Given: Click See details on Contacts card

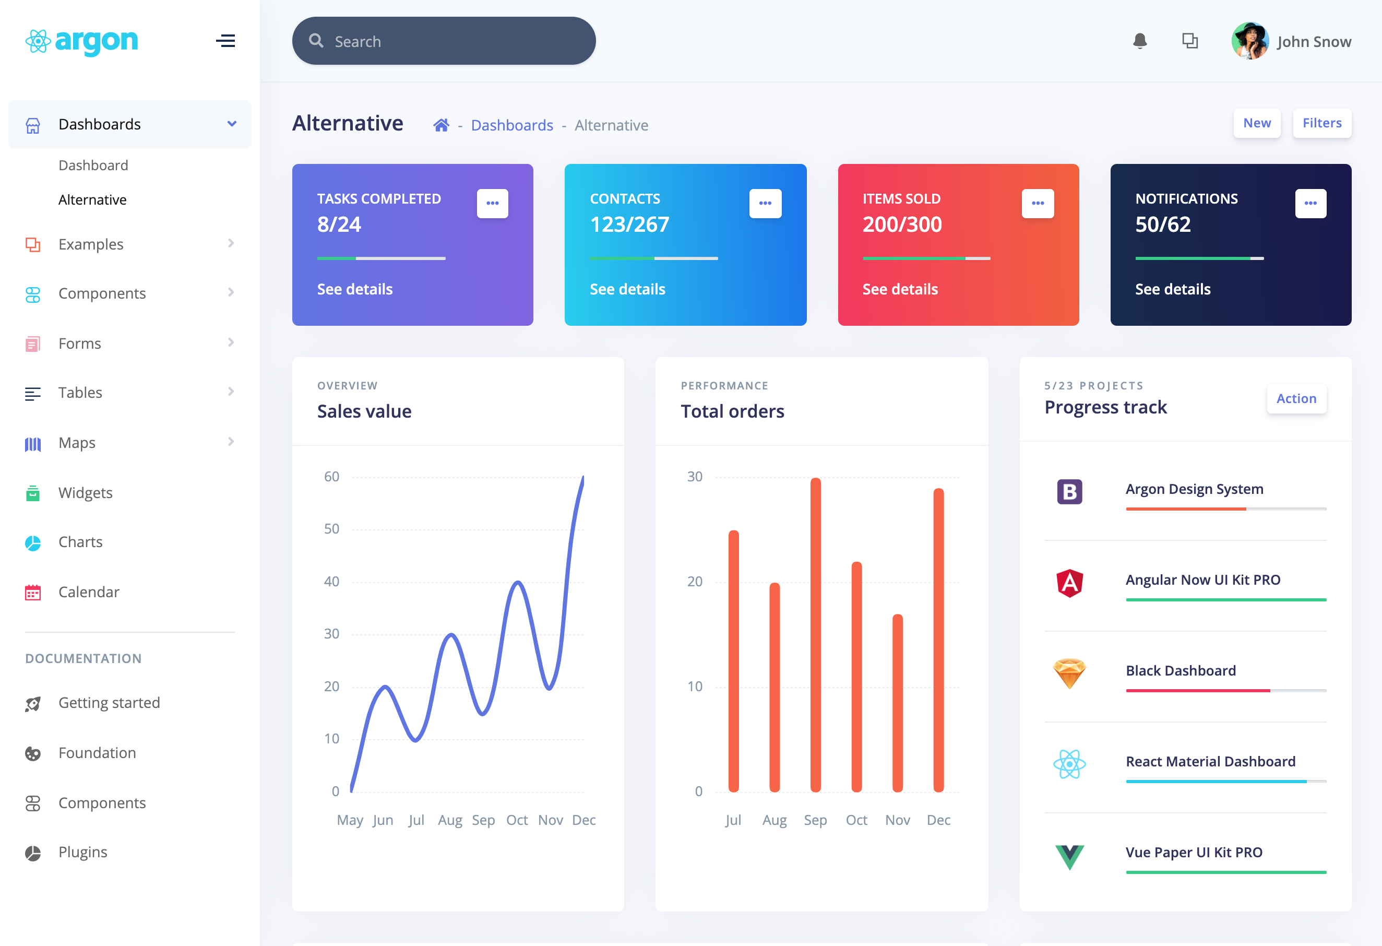Looking at the screenshot, I should click(x=627, y=289).
